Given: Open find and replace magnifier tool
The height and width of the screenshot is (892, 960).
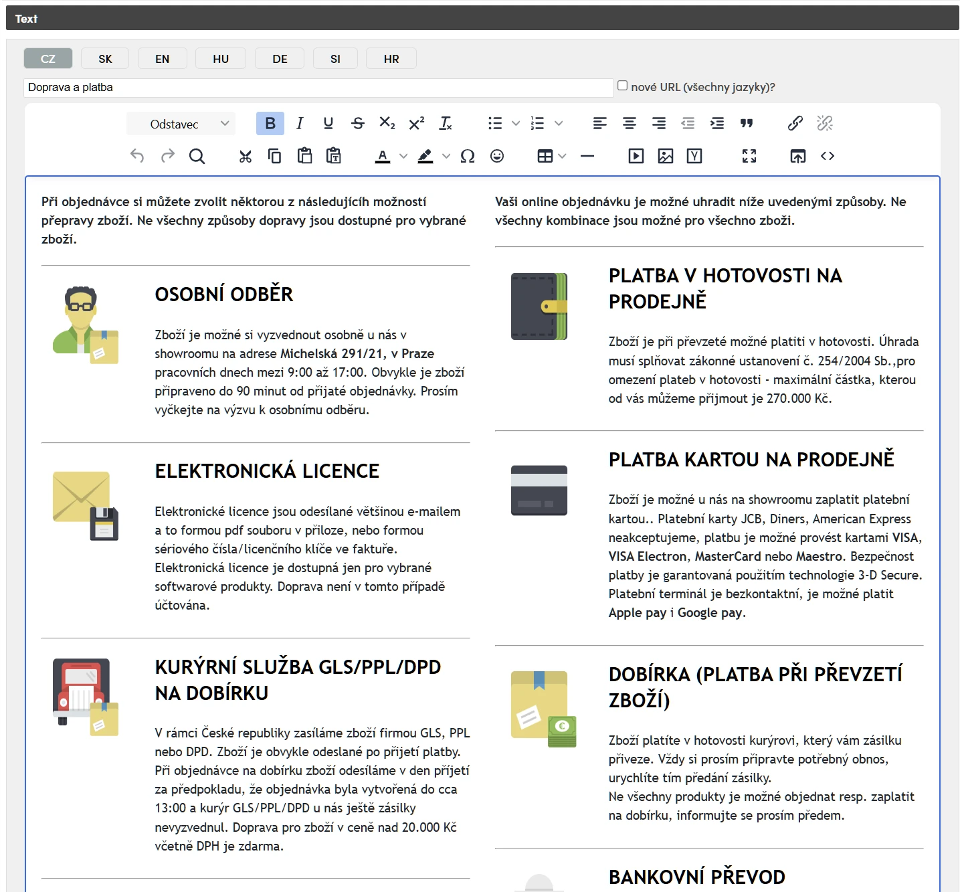Looking at the screenshot, I should [197, 156].
